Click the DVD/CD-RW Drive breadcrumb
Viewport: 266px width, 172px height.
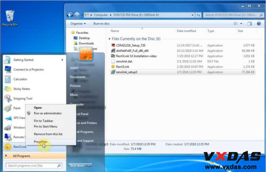coord(136,15)
